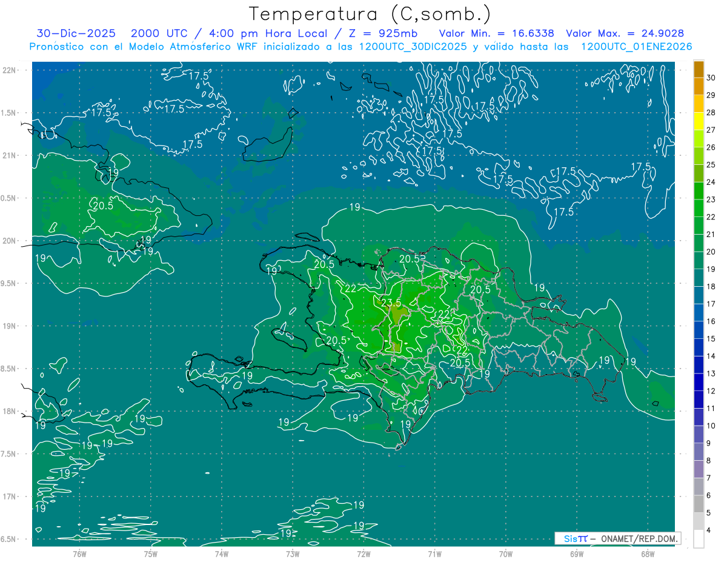Click the 19N latitude axis label
The width and height of the screenshot is (727, 562).
click(x=9, y=326)
